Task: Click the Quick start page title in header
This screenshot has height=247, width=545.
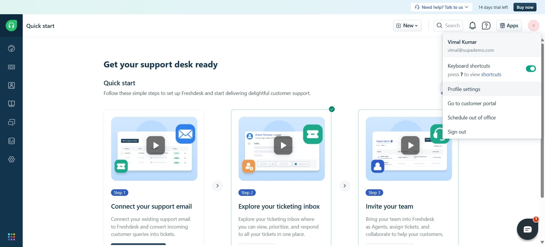Action: tap(40, 26)
